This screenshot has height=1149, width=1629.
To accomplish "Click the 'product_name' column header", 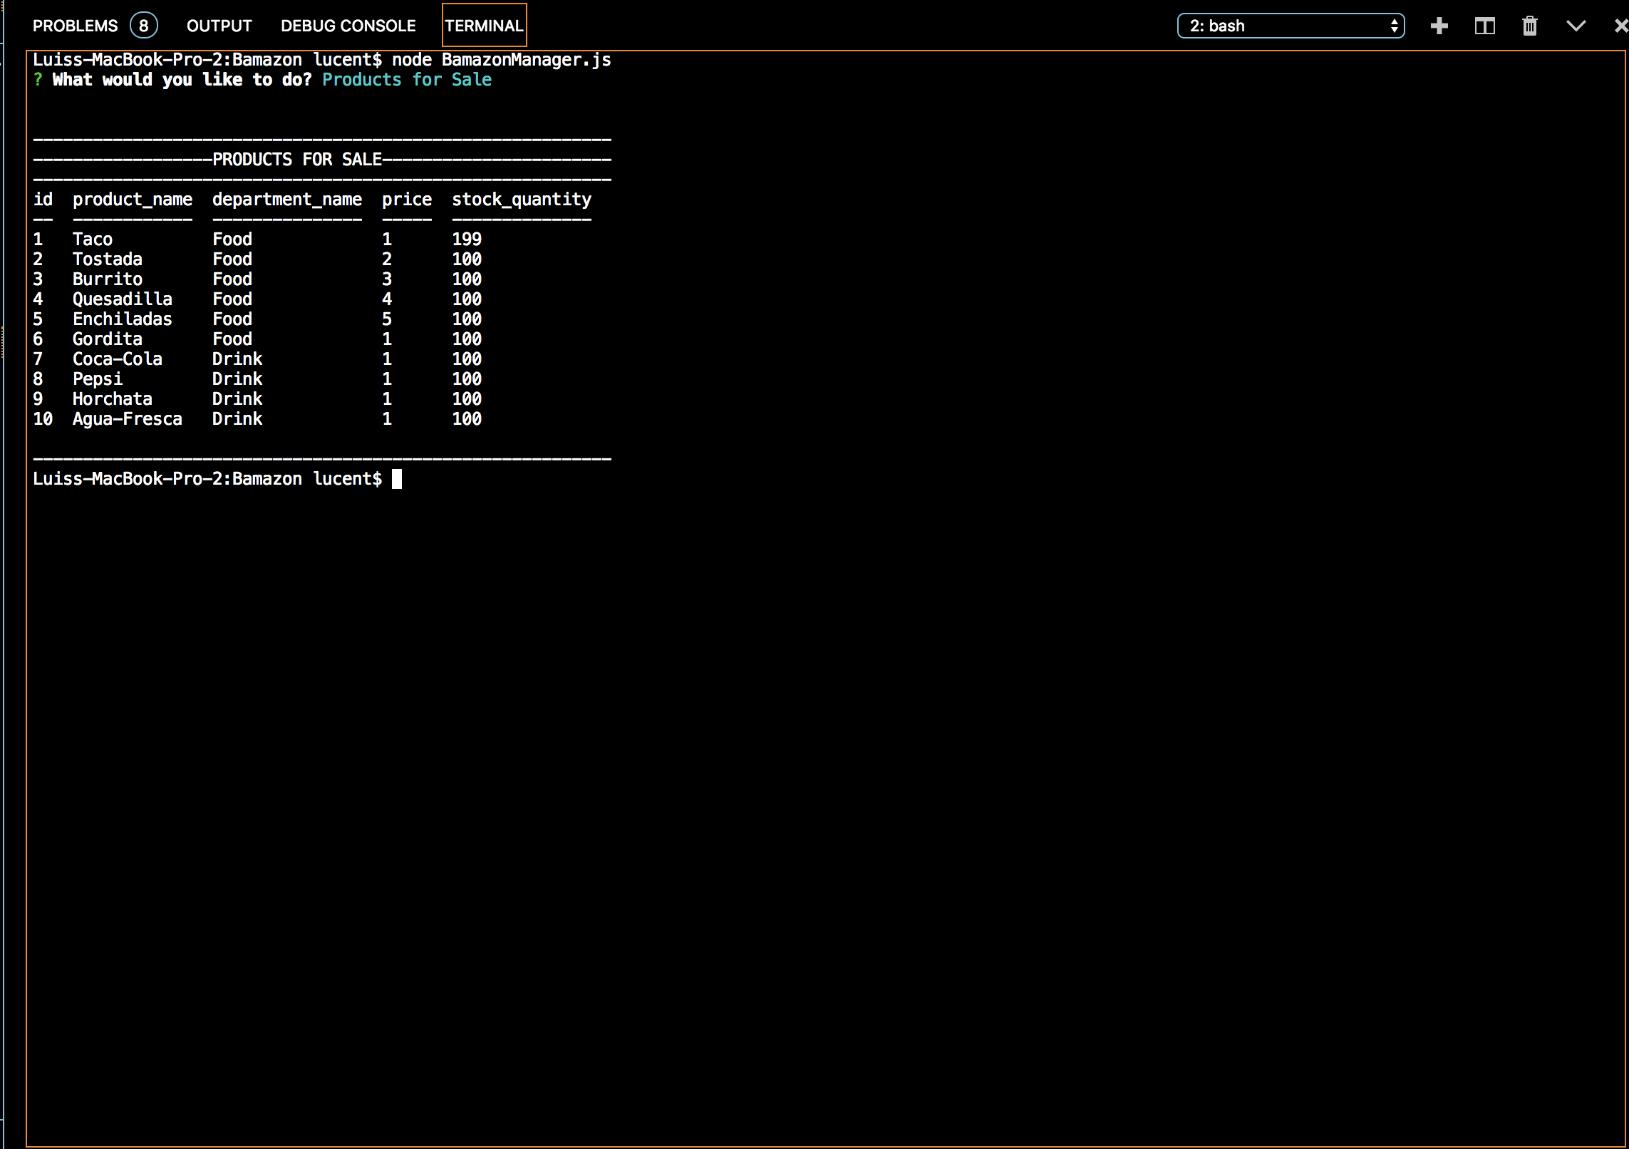I will [132, 200].
